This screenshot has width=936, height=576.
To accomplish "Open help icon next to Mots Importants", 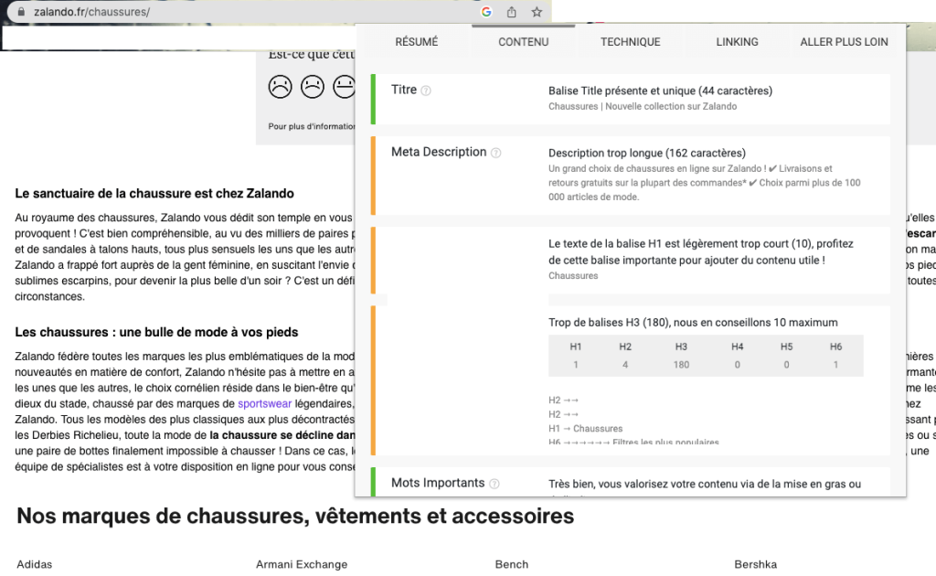I will [x=494, y=484].
